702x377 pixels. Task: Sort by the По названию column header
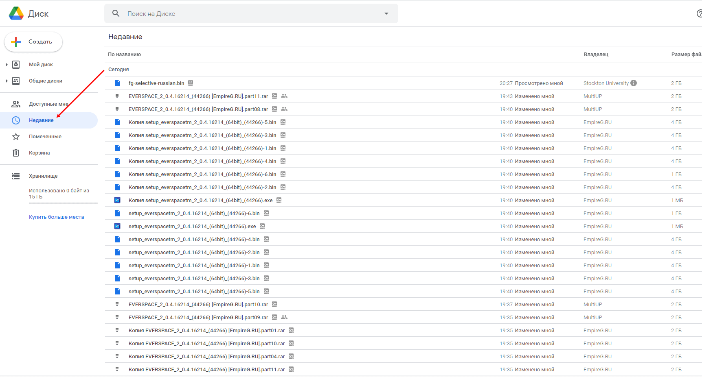(124, 54)
